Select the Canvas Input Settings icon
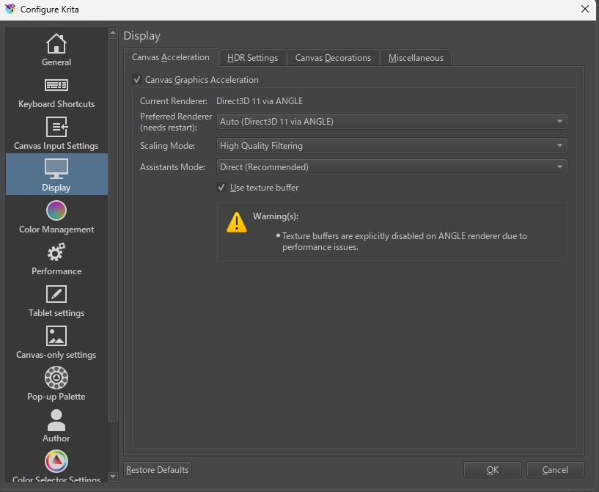The width and height of the screenshot is (599, 492). [x=56, y=127]
